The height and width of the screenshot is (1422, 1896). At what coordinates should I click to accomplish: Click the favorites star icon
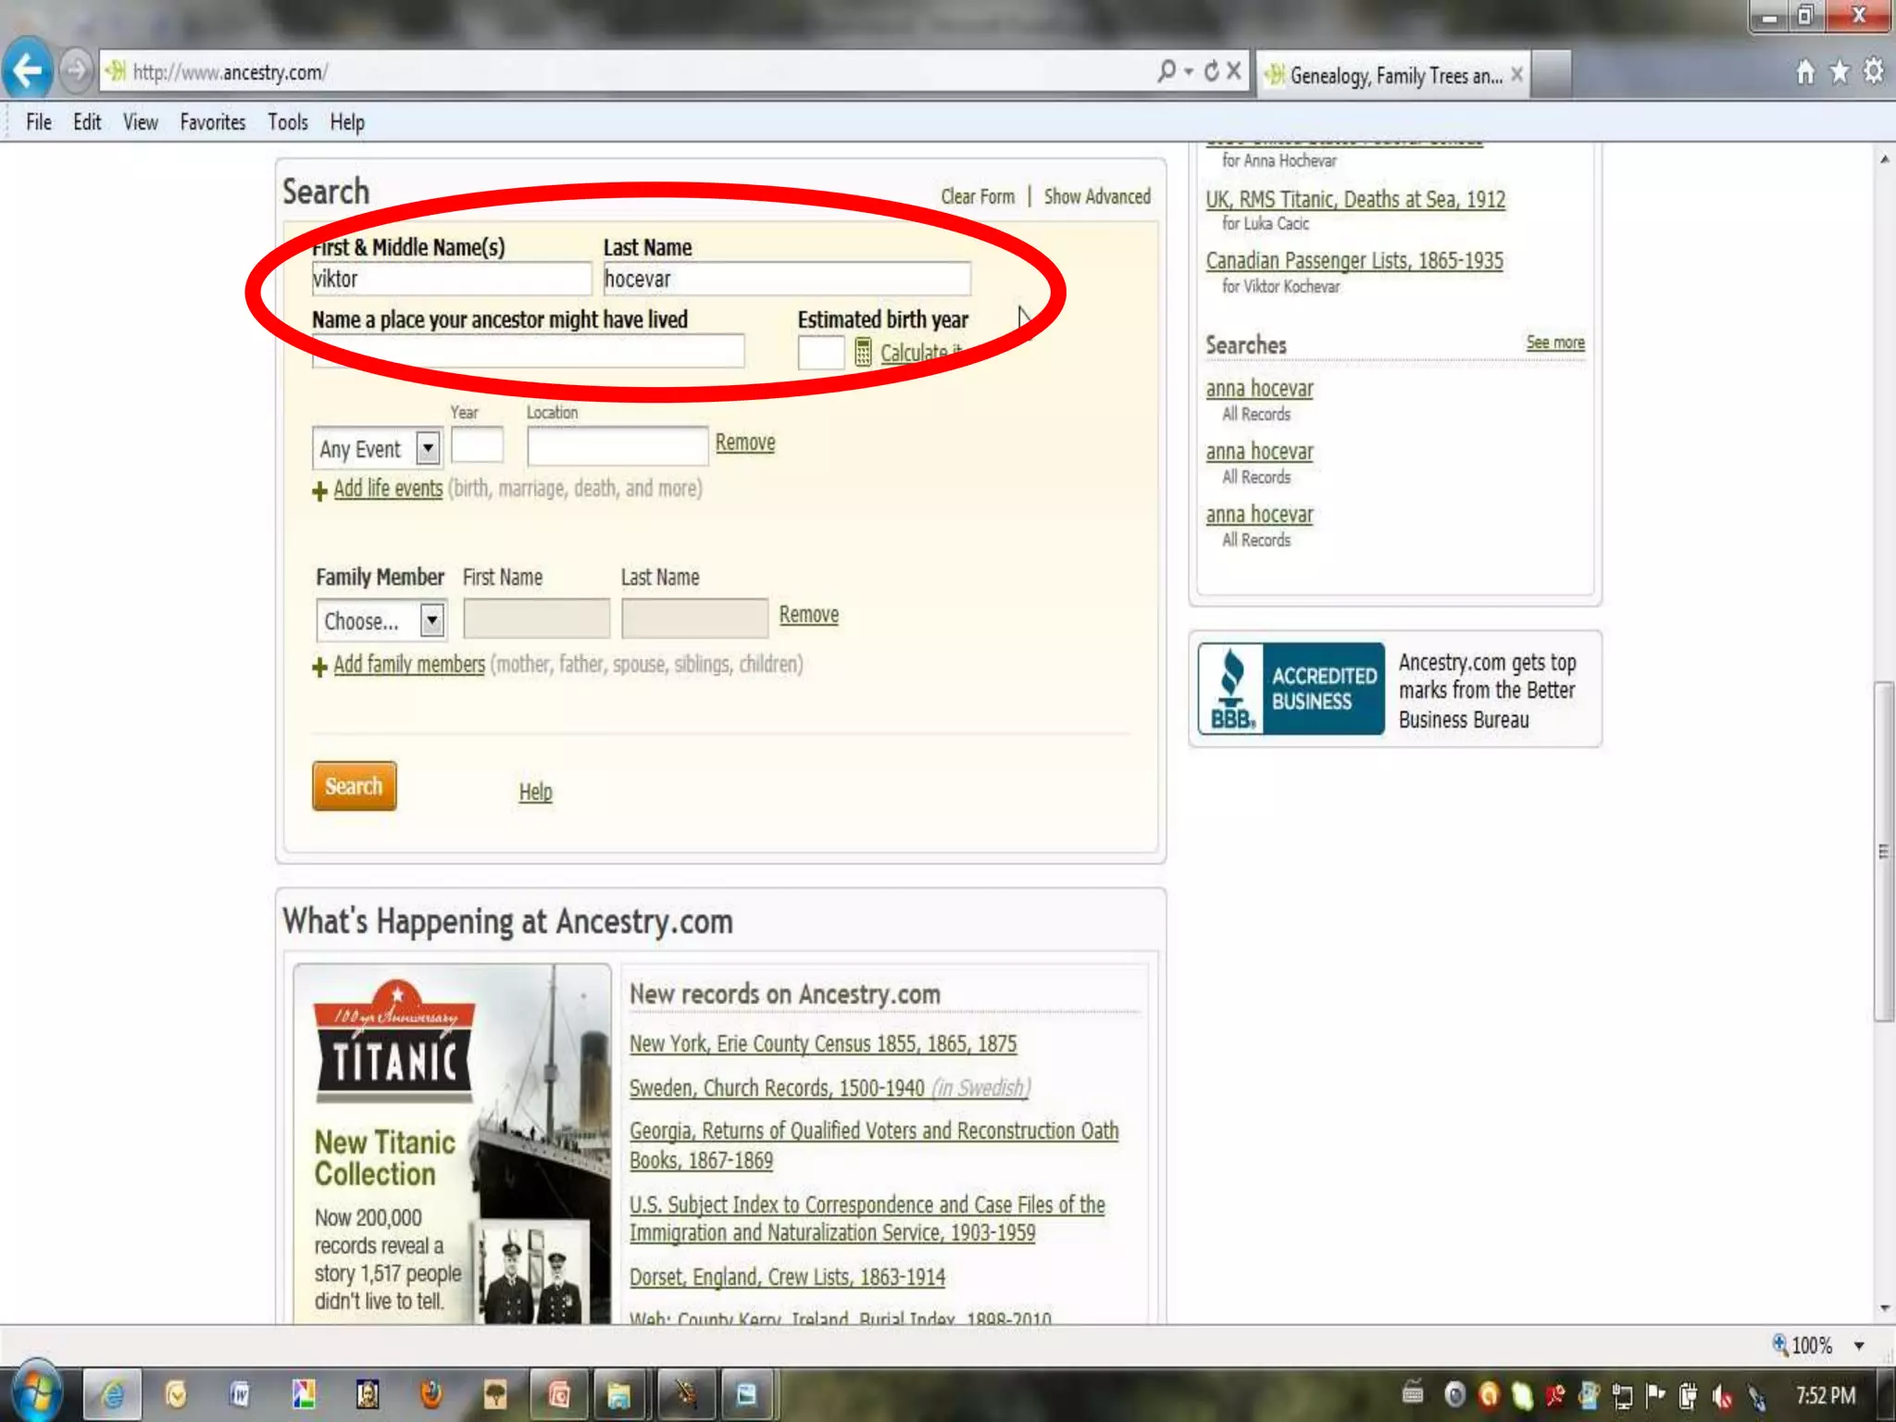(1840, 71)
